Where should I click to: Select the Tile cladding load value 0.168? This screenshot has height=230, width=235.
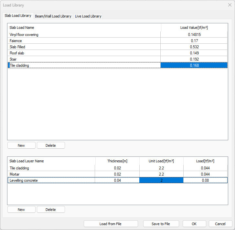pos(194,65)
